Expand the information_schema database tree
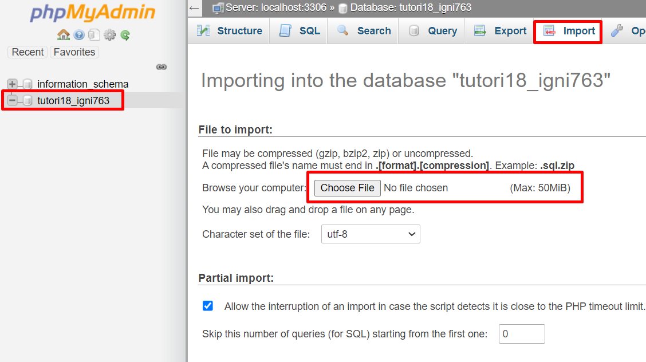Screen dimensions: 646x362 13,84
